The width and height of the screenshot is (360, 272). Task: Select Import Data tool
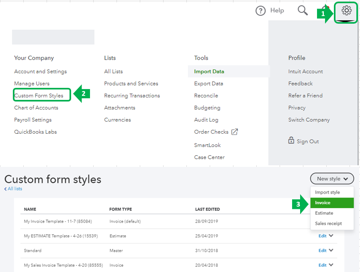pyautogui.click(x=209, y=71)
